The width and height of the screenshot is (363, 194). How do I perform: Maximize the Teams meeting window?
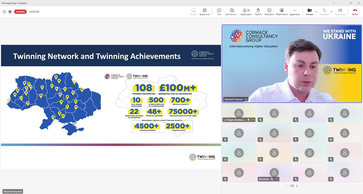click(350, 3)
